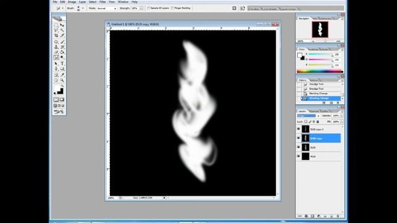The width and height of the screenshot is (397, 223).
Task: Select the Eyedropper tool
Action: (x=62, y=75)
